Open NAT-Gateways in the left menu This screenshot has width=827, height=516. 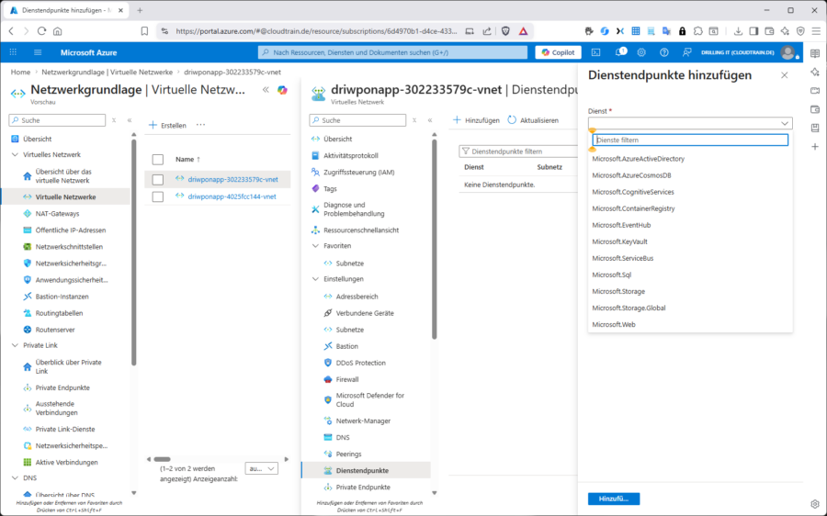[x=57, y=213]
